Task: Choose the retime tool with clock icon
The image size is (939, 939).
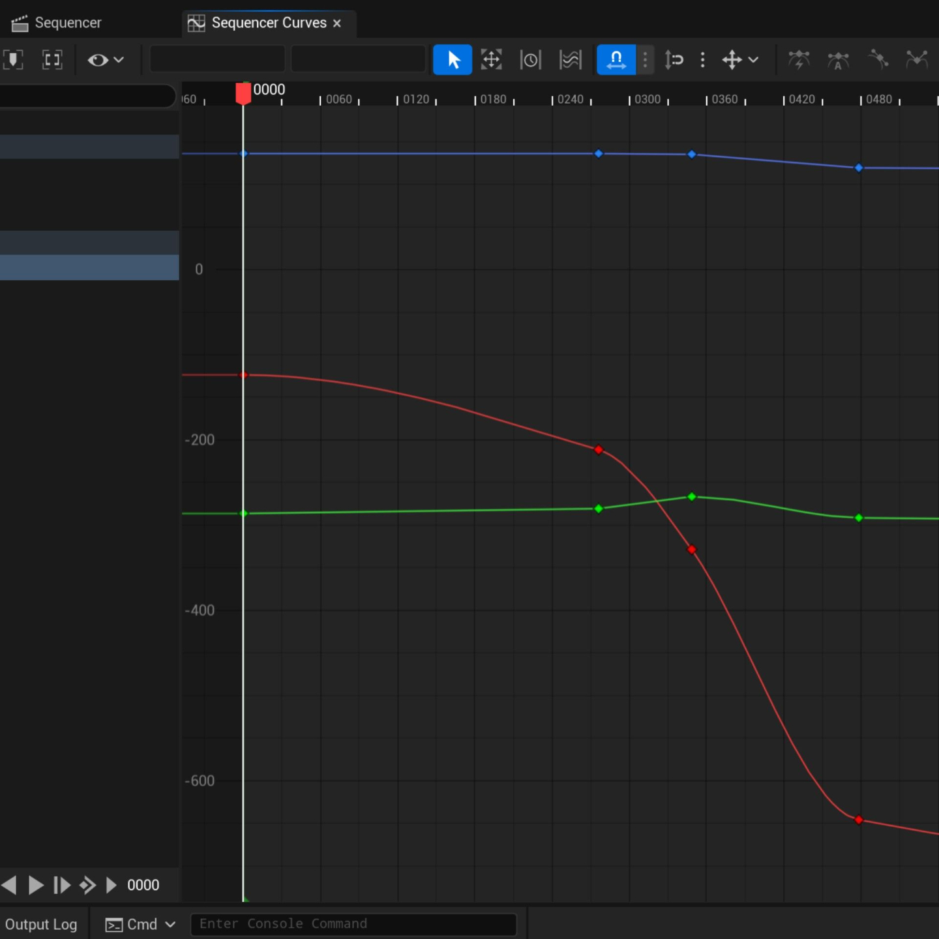Action: click(531, 60)
